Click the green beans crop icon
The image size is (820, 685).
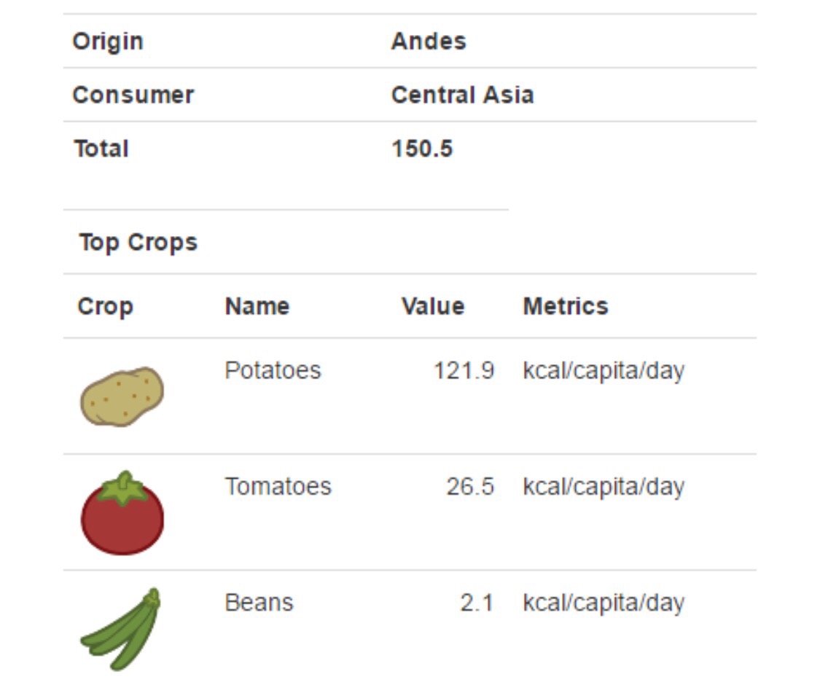120,629
